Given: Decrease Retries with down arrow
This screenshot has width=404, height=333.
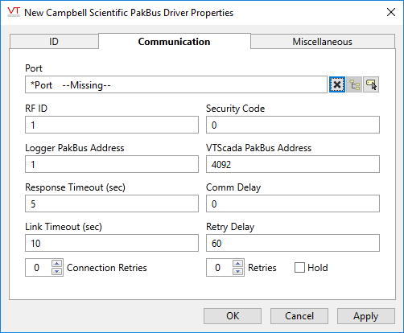Looking at the screenshot, I should (237, 272).
